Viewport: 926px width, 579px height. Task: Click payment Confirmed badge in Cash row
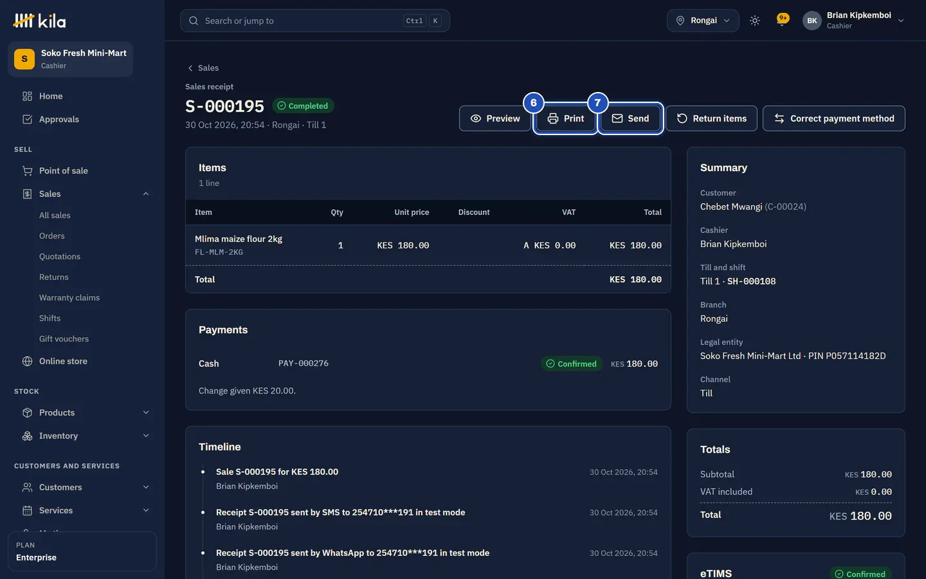(572, 363)
